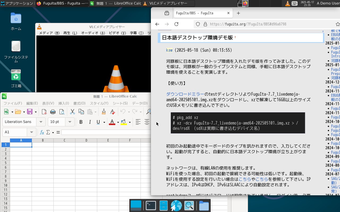Open the 挿入(I) menu in Calc
This screenshot has height=212, width=340.
pos(63,103)
